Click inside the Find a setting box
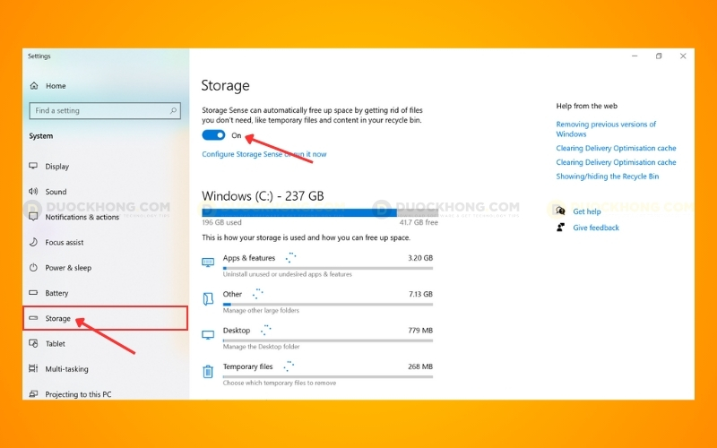The width and height of the screenshot is (717, 448). click(x=99, y=111)
